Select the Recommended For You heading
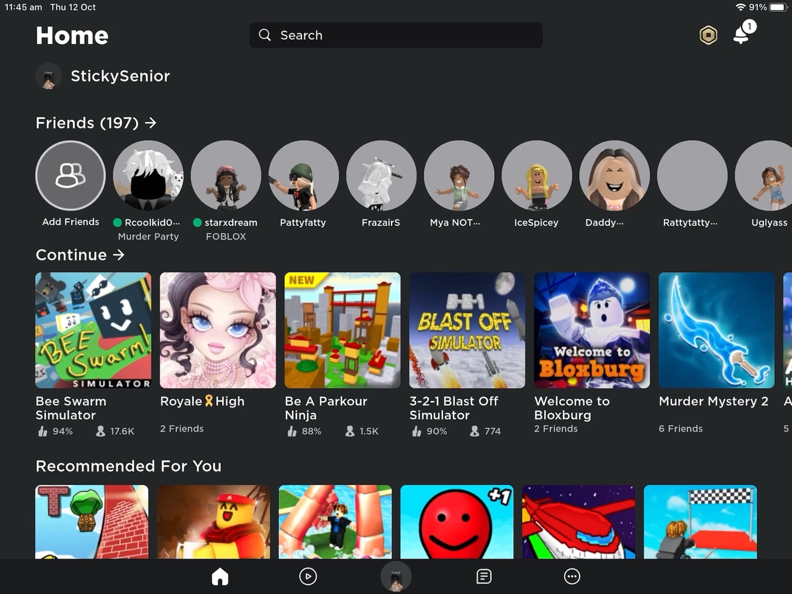The image size is (792, 594). pos(128,466)
